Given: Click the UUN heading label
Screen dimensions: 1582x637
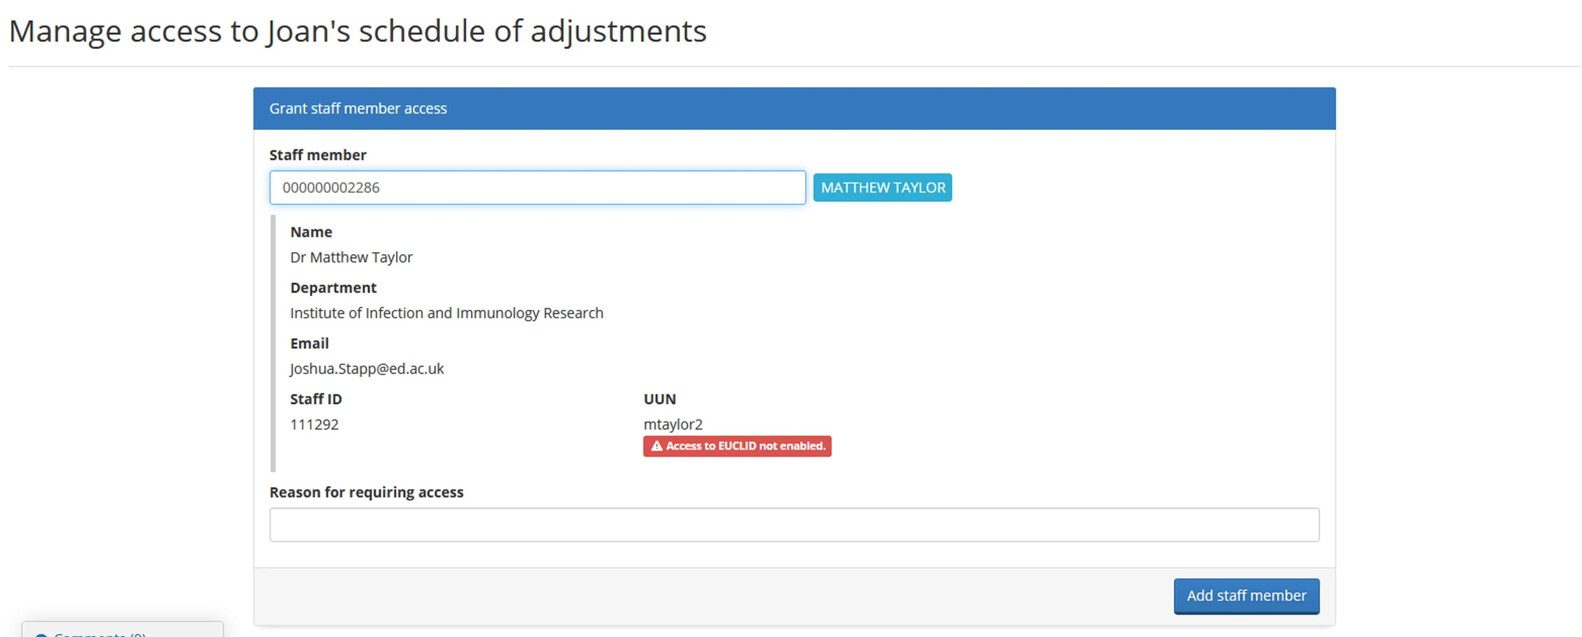Looking at the screenshot, I should [659, 399].
